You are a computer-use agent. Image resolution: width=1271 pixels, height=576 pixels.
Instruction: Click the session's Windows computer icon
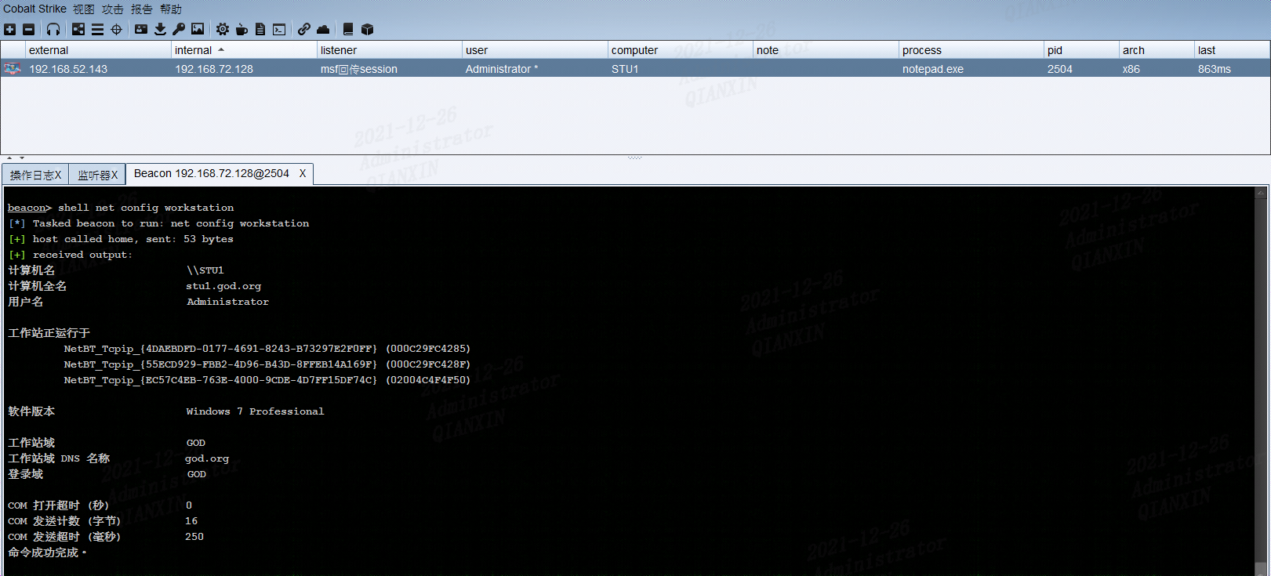tap(13, 69)
